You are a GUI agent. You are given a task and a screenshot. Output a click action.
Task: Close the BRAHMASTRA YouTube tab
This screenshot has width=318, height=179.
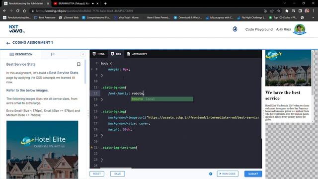[x=97, y=3]
